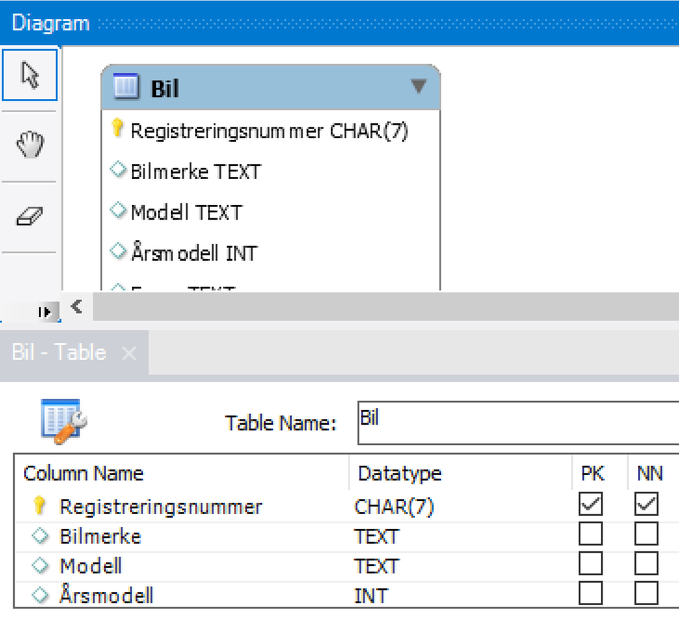The image size is (679, 623).
Task: Click the left scroll chevron near the divider
Action: [76, 307]
